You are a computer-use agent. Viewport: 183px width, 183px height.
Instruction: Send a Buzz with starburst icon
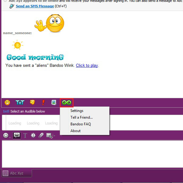(33, 135)
